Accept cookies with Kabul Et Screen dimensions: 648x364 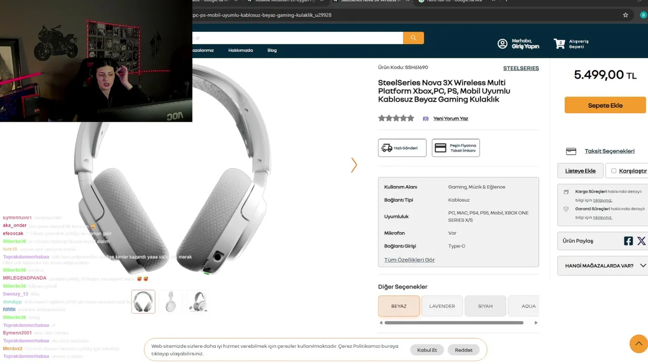pos(427,350)
